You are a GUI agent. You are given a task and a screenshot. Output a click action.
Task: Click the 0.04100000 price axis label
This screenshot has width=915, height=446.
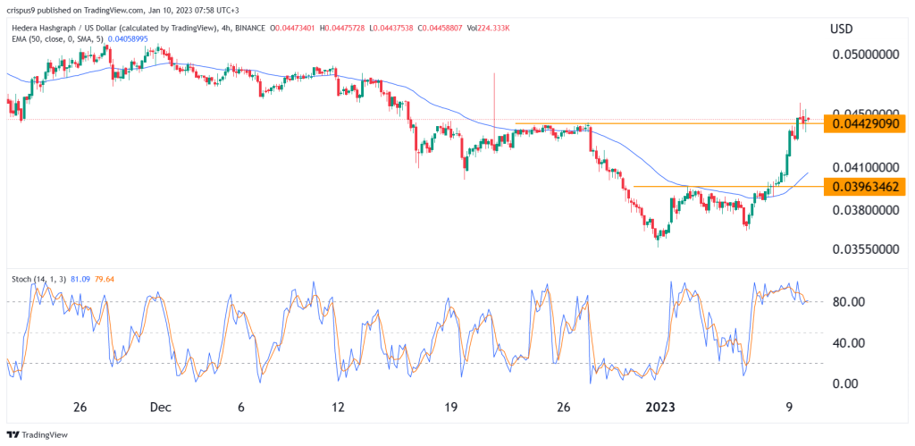pos(866,167)
